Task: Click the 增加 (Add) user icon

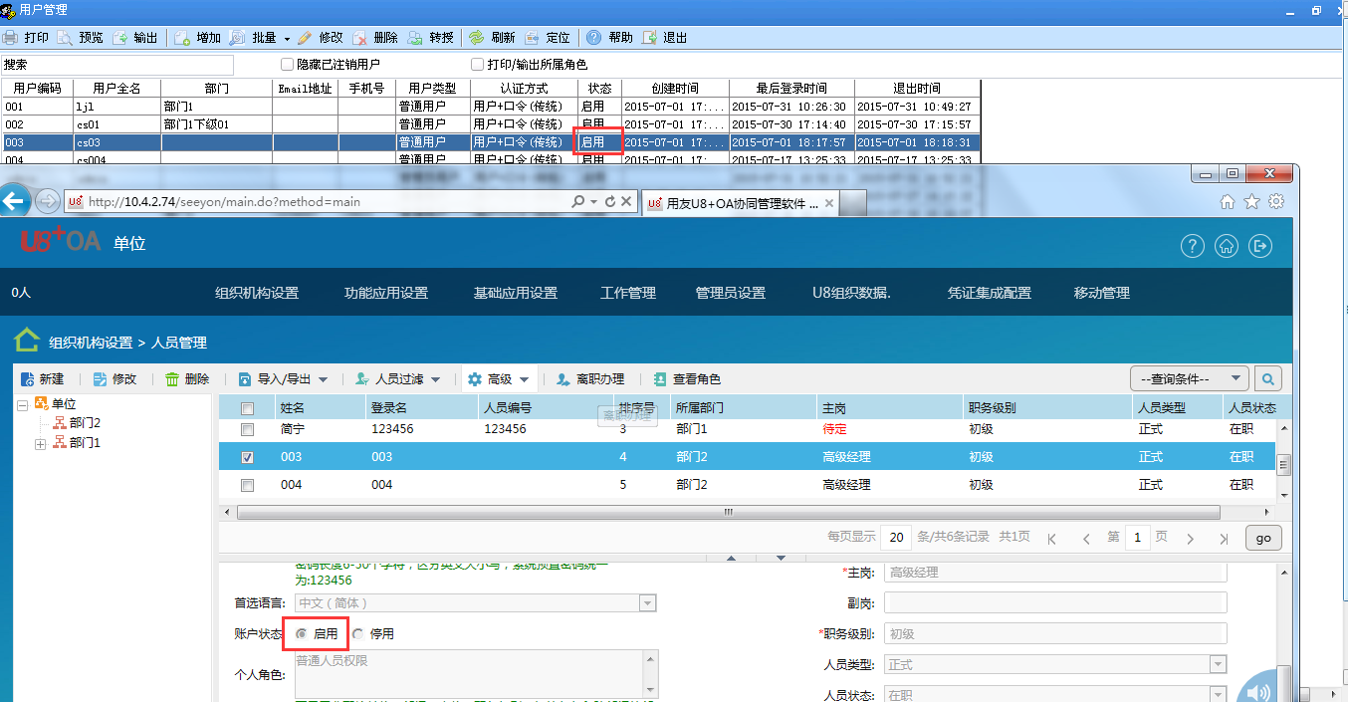Action: coord(183,38)
